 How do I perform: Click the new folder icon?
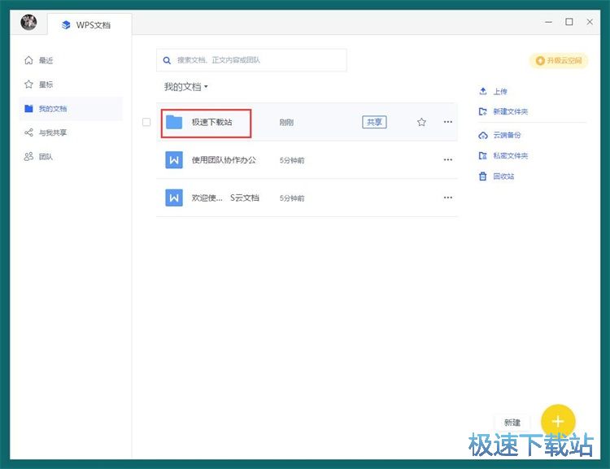pyautogui.click(x=483, y=111)
